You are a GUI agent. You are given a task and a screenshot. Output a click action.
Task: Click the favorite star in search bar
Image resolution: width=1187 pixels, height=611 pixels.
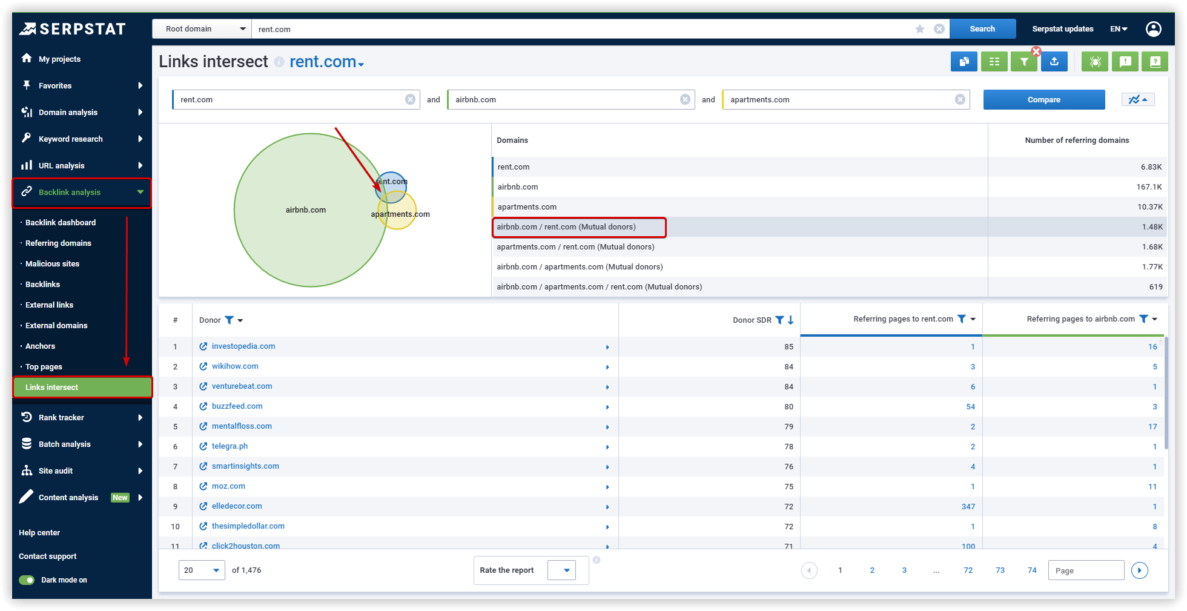(920, 29)
